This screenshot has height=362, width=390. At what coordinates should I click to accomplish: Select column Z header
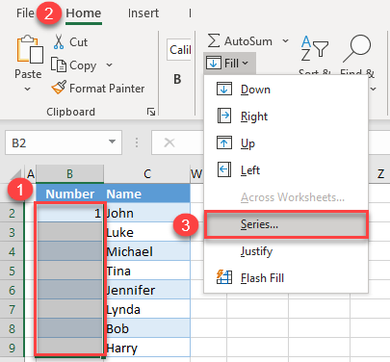[380, 174]
